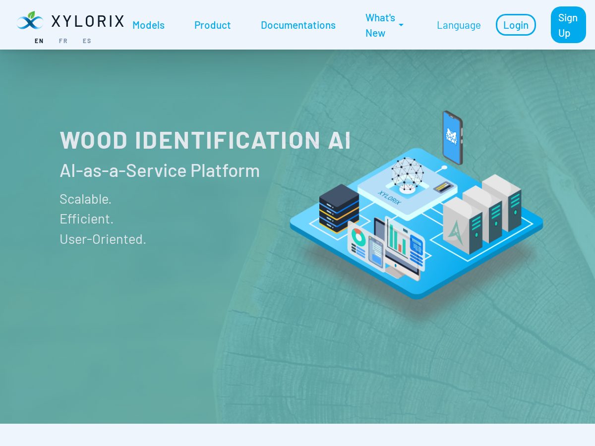Click the Login button
Image resolution: width=595 pixels, height=446 pixels.
[516, 25]
